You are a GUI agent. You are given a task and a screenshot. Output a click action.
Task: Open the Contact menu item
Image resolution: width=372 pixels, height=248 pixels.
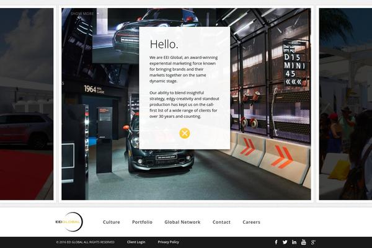tap(221, 222)
